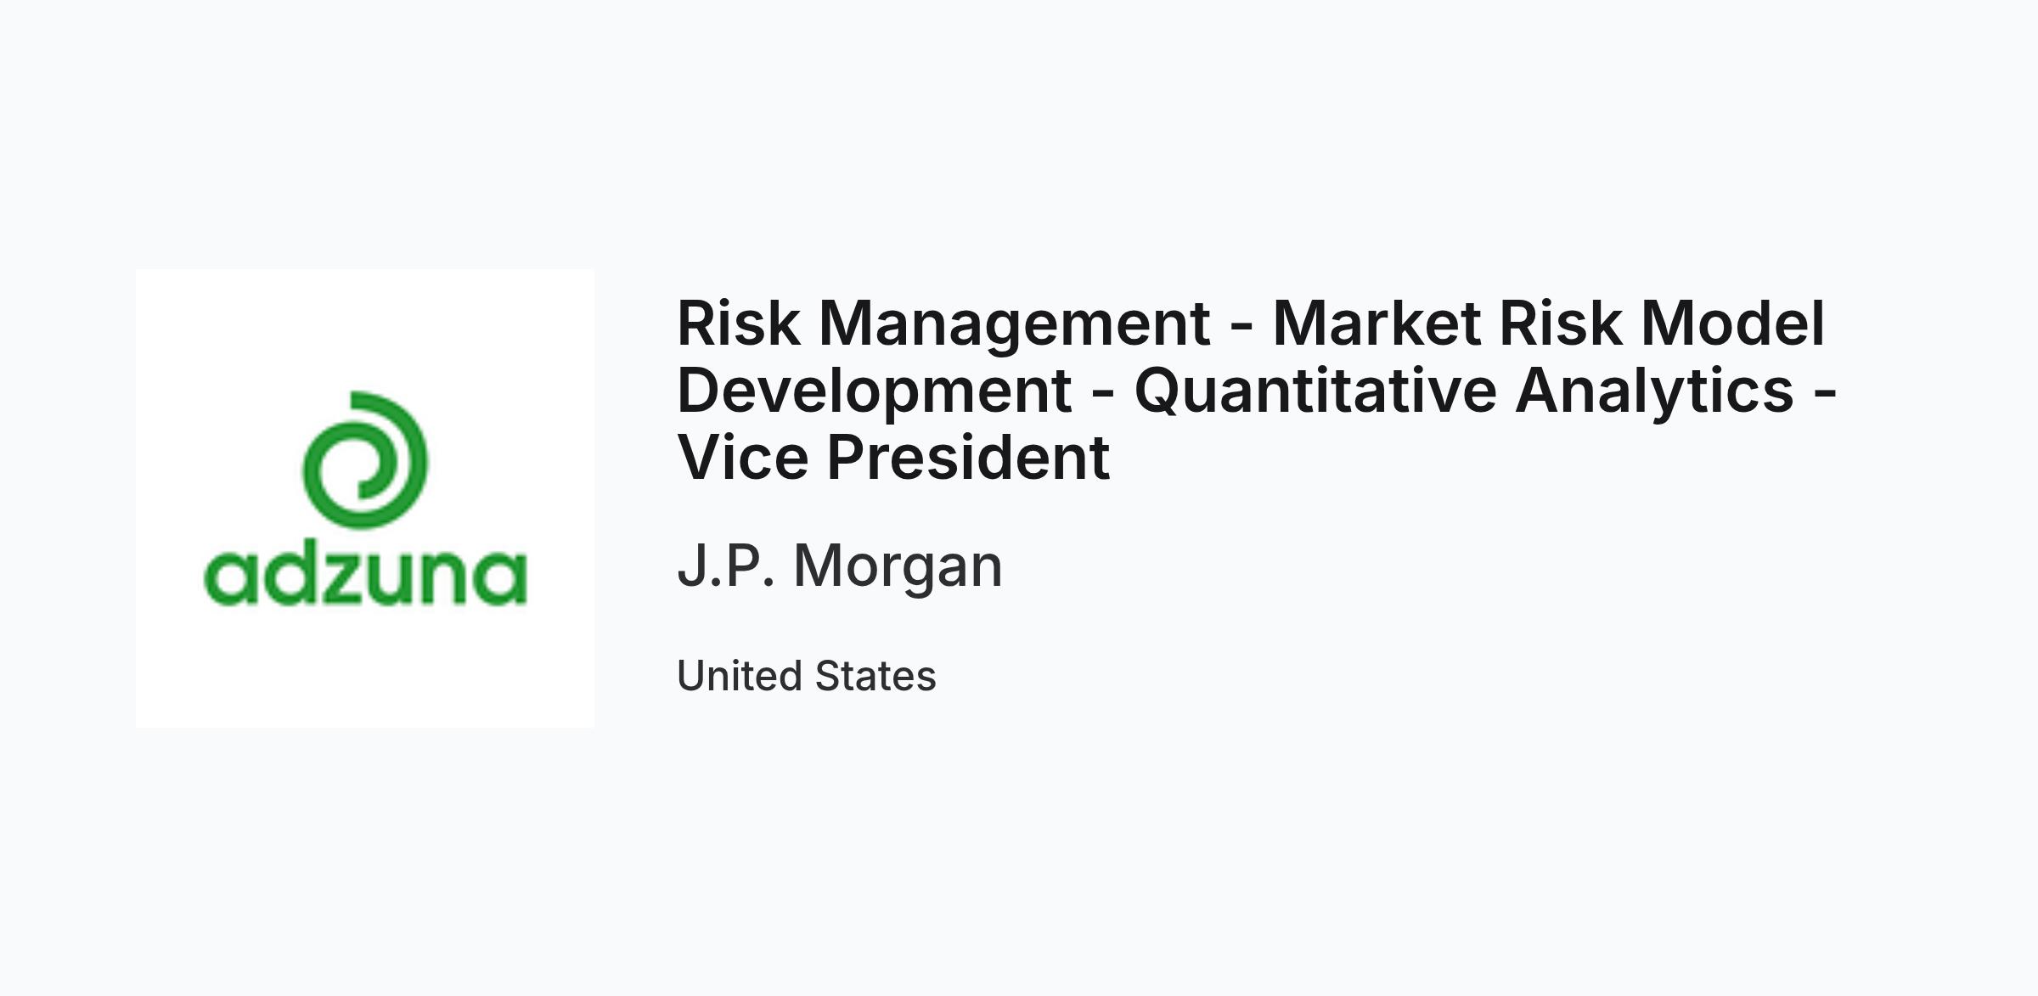
Task: Click the United States location text
Action: 807,676
